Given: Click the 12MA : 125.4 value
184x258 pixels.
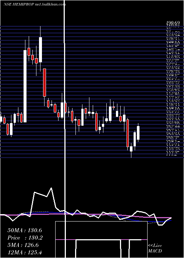Looking at the screenshot, I should point(25,253).
